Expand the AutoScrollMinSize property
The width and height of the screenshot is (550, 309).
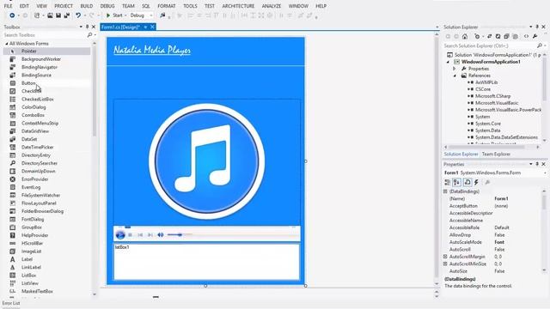[445, 264]
